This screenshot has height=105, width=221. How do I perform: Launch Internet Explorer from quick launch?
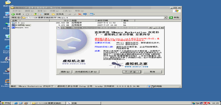[16, 103]
